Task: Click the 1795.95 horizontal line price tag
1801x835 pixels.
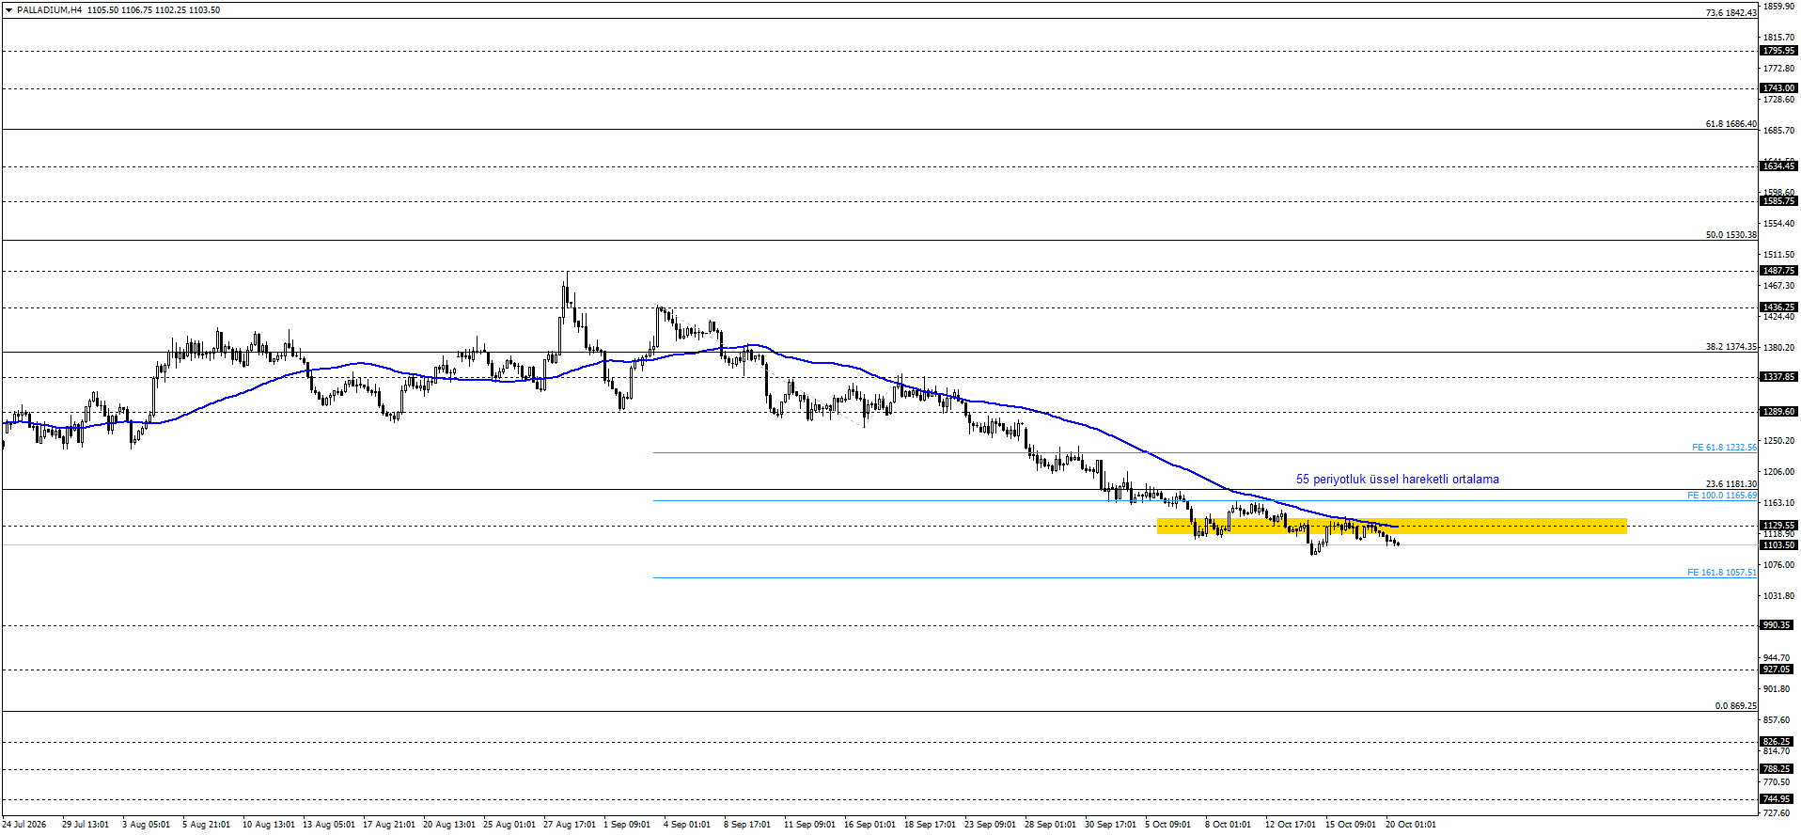Action: (x=1778, y=51)
